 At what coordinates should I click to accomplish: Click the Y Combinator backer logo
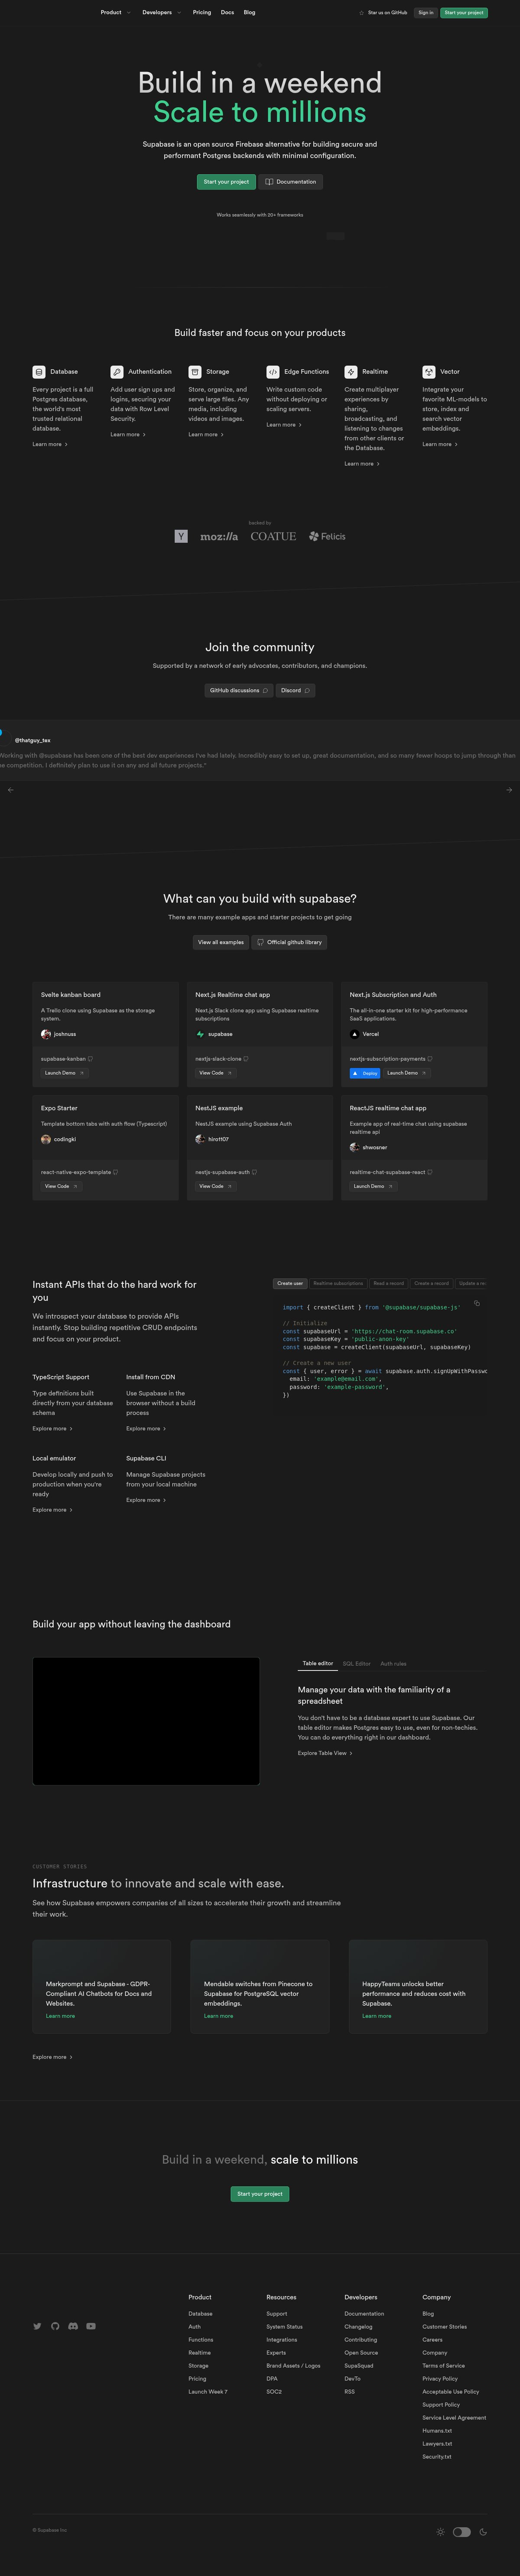[x=181, y=536]
